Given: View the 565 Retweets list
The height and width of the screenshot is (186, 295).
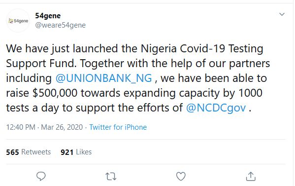Looking at the screenshot, I should click(29, 152).
